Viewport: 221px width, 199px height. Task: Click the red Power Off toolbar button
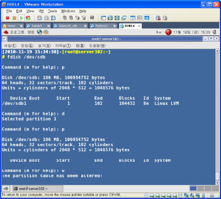tap(7, 18)
